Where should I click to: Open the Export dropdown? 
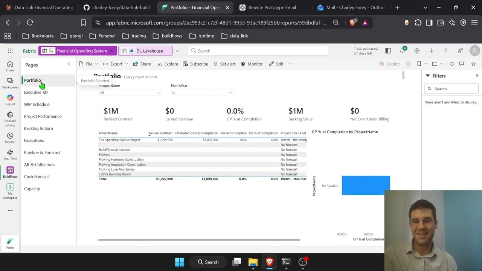(116, 64)
